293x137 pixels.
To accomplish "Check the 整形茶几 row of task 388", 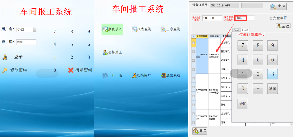I will click(193, 52).
